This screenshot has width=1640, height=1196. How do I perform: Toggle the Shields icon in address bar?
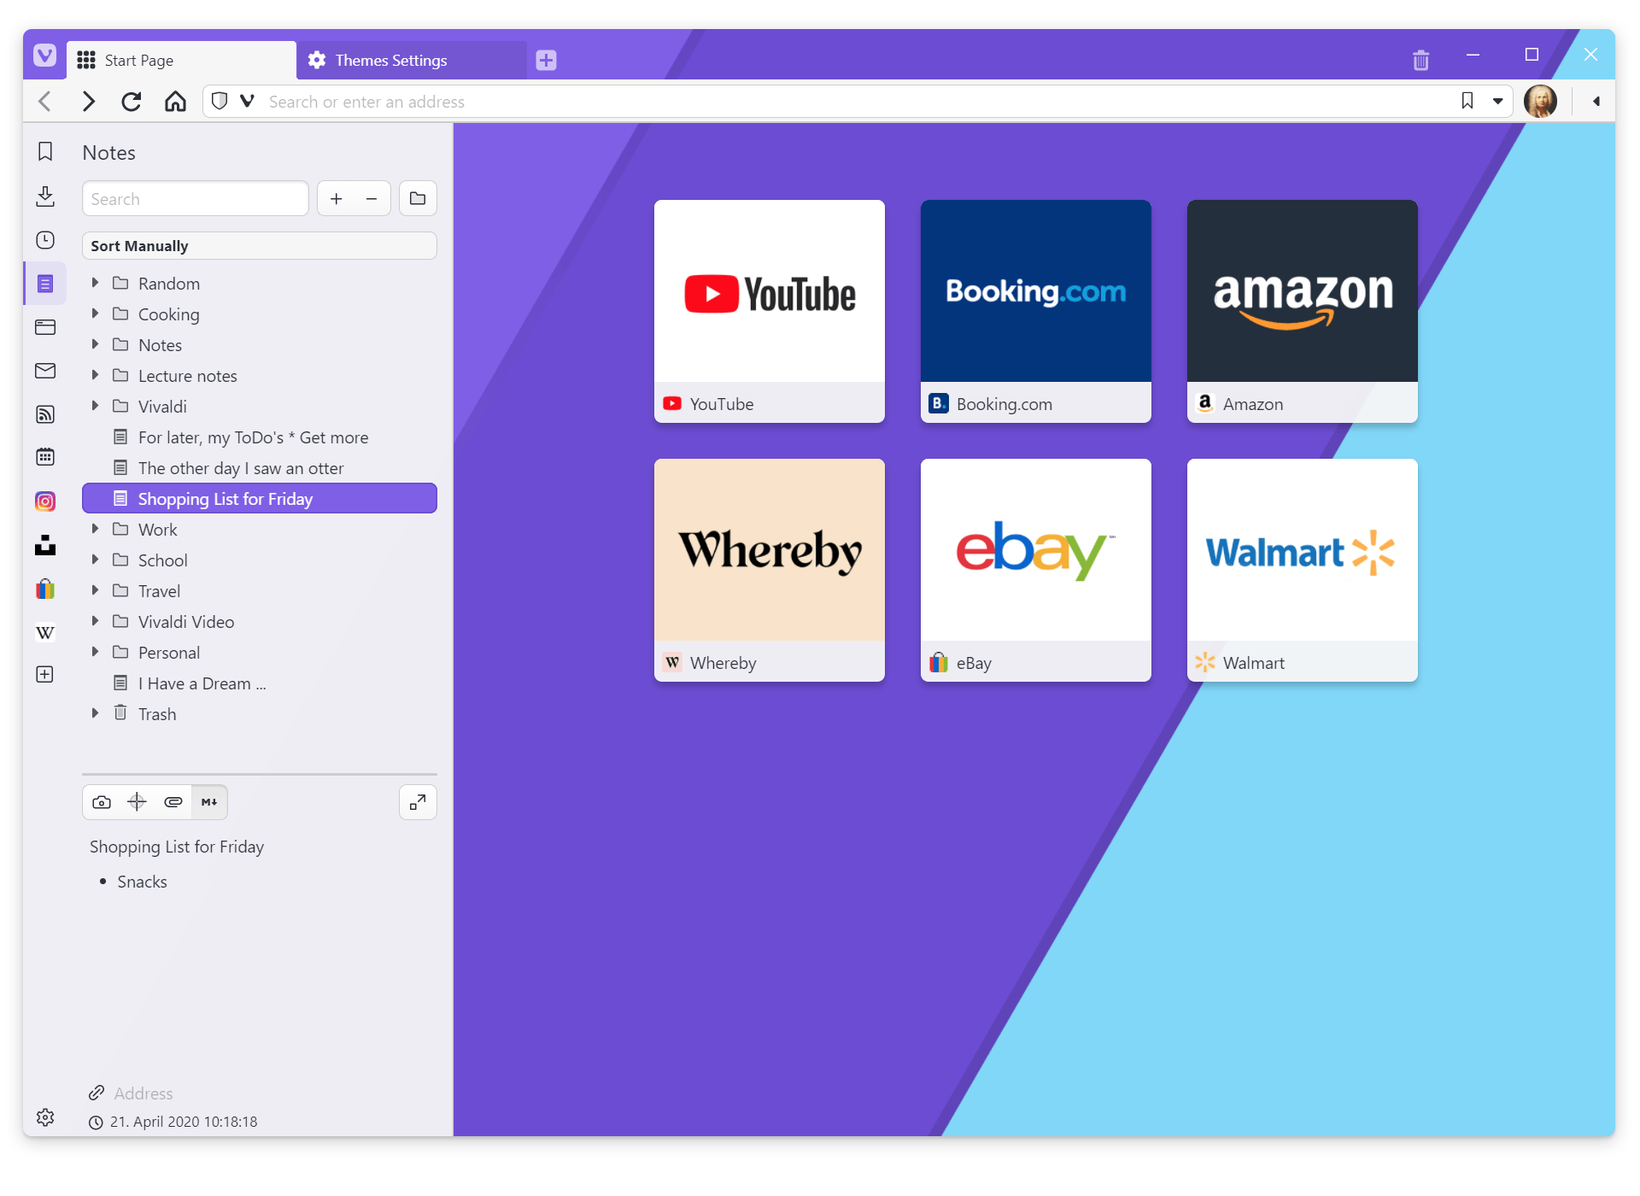point(220,101)
